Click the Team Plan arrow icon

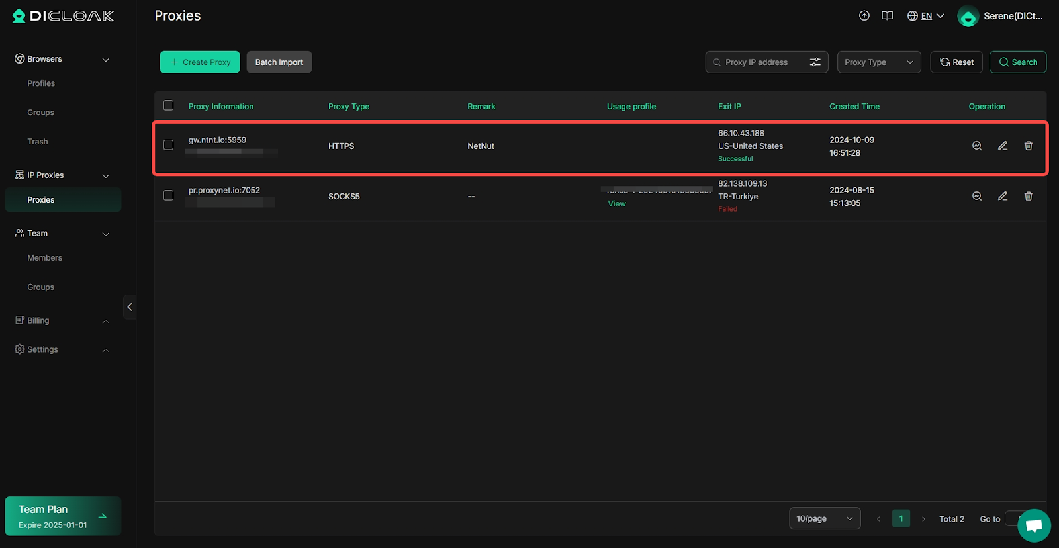(x=103, y=516)
